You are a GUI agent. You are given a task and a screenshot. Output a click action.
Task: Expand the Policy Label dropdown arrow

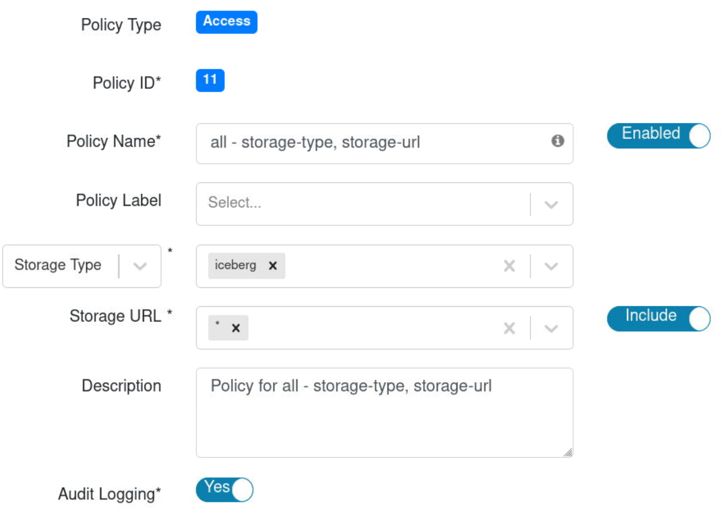click(x=551, y=204)
